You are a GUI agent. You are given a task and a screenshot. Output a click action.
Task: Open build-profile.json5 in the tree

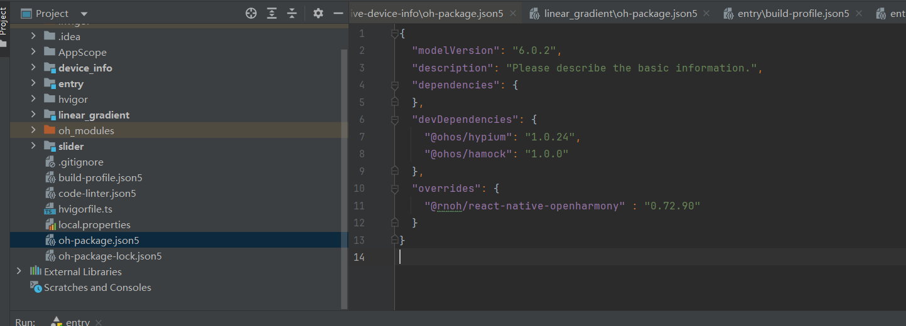tap(100, 177)
